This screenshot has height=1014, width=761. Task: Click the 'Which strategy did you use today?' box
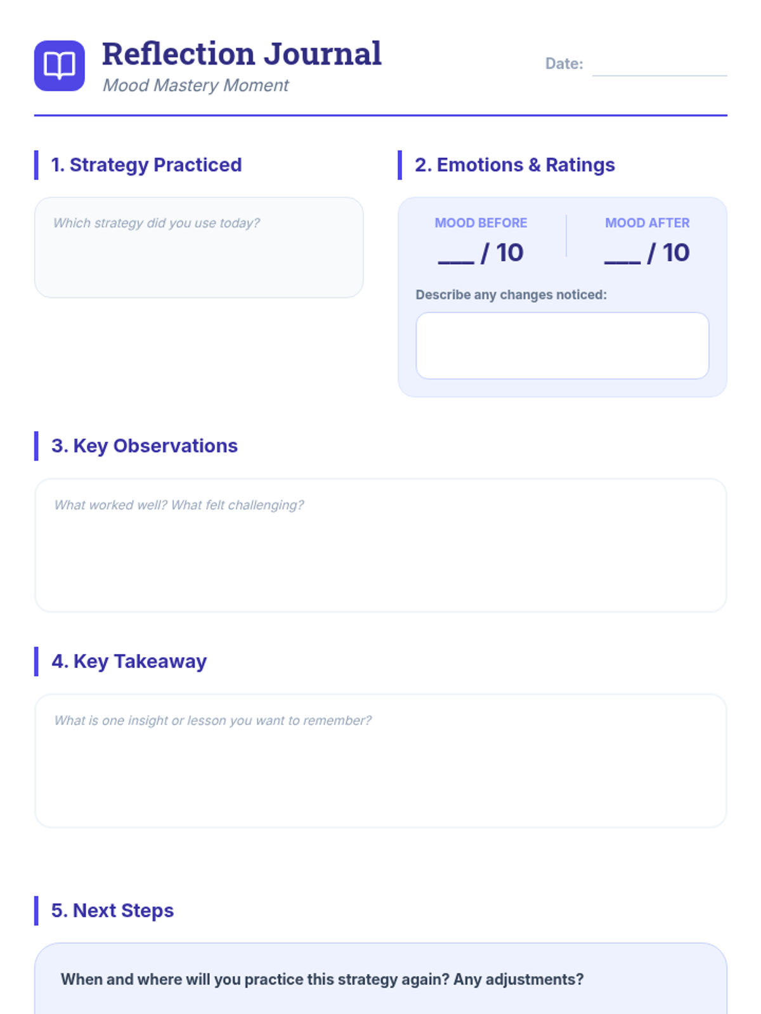click(198, 247)
